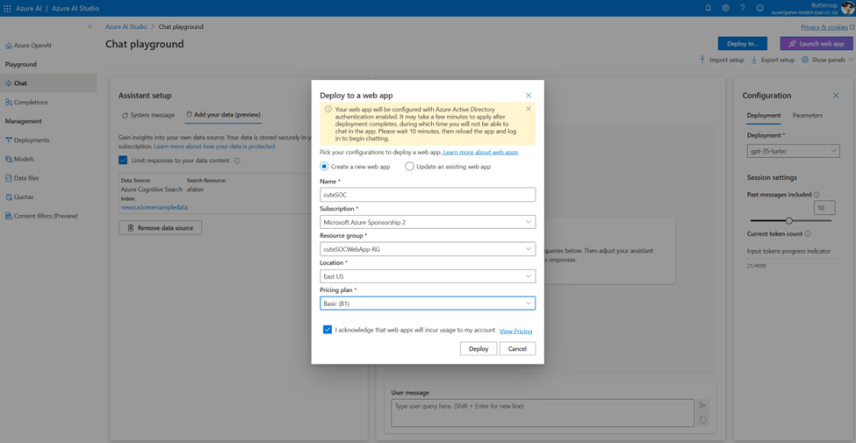Viewport: 856px width, 443px height.
Task: Select Update an existing web app option
Action: tap(409, 166)
